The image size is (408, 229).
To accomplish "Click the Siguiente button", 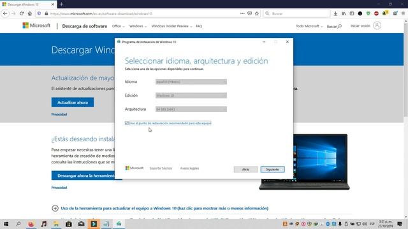I will (x=272, y=169).
